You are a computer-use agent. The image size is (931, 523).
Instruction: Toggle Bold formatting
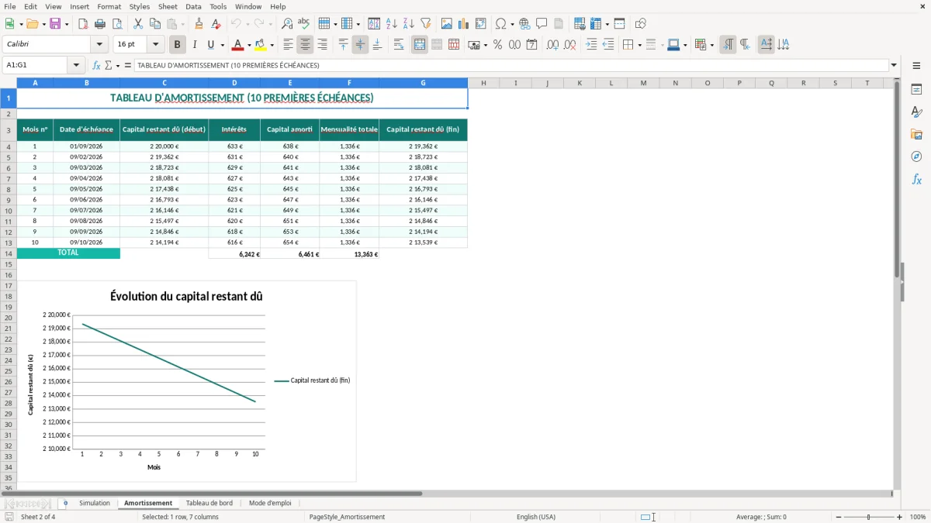[x=178, y=45]
